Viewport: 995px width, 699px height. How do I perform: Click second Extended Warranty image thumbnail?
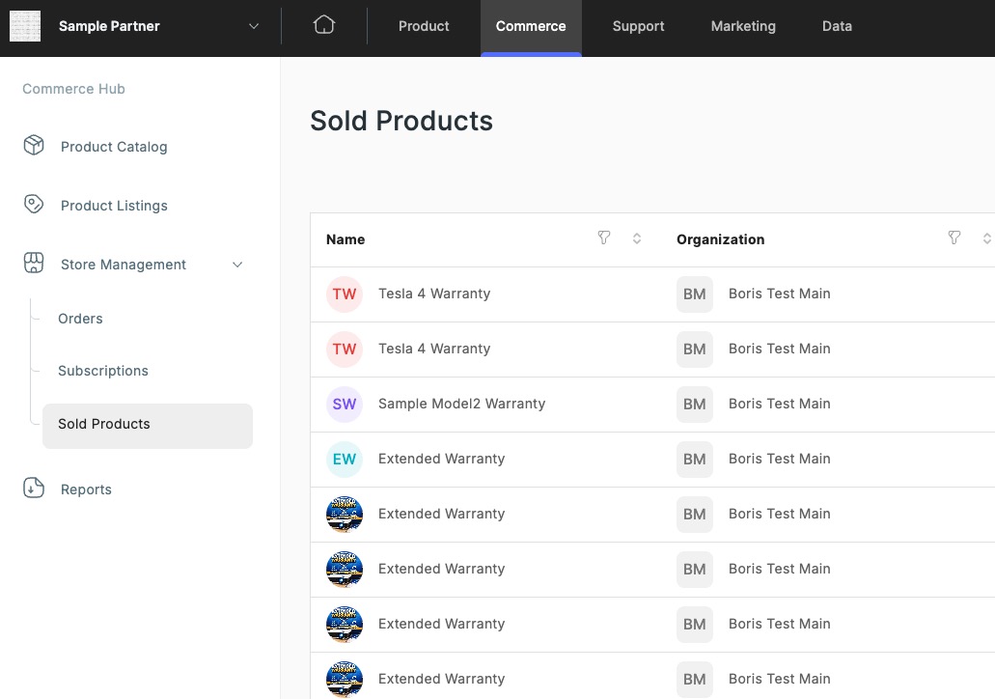tap(345, 570)
